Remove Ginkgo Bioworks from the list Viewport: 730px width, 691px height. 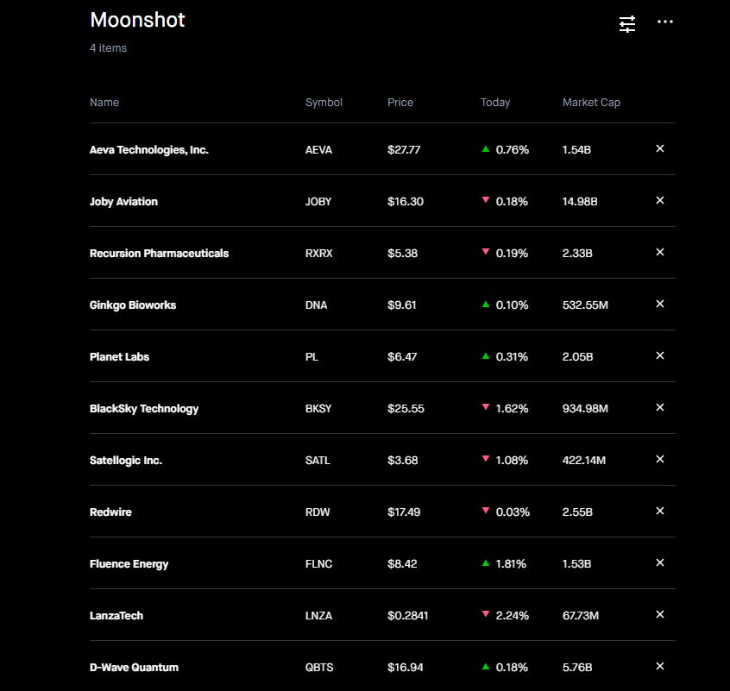[660, 304]
